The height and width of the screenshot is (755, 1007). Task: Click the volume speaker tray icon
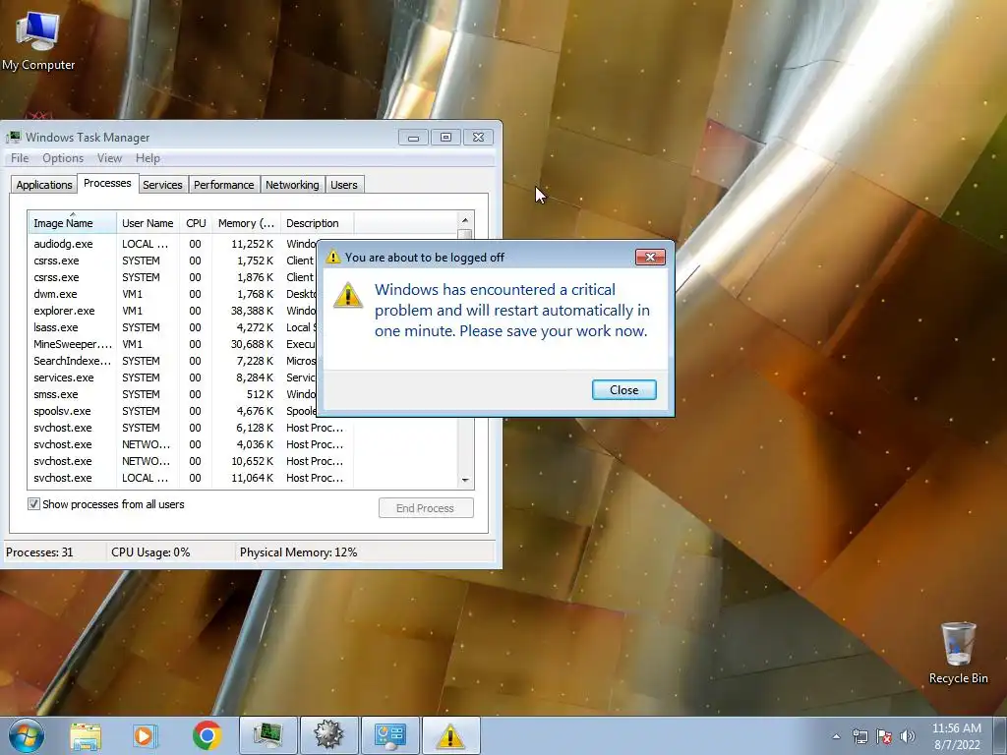pos(908,736)
